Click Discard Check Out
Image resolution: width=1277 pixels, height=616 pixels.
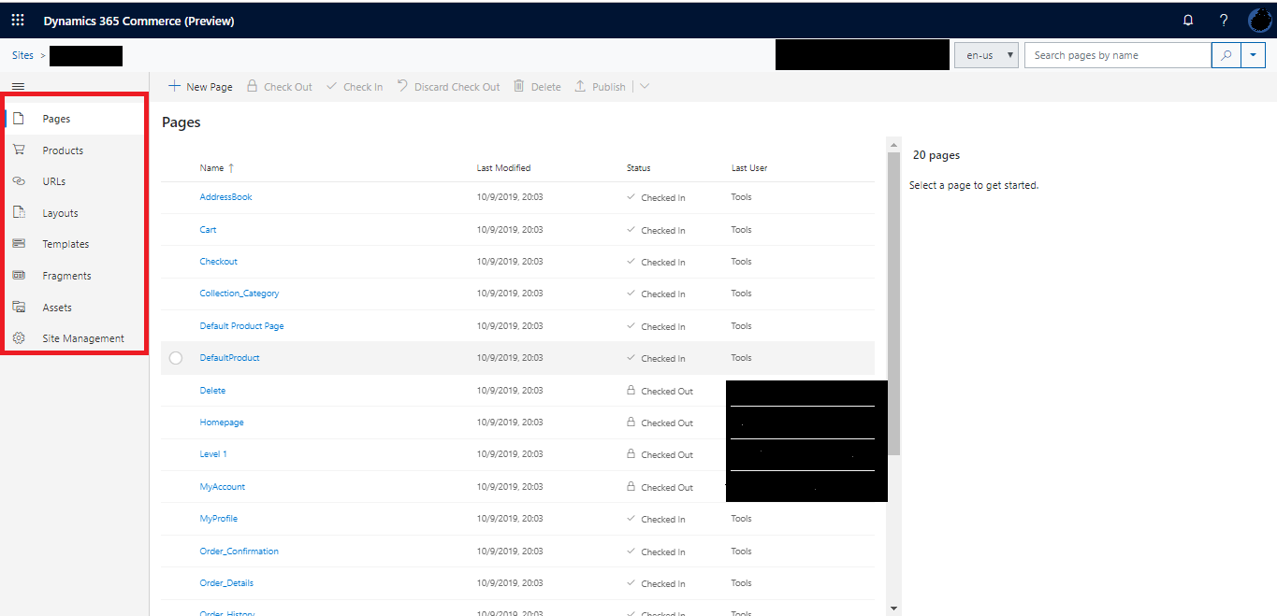448,87
